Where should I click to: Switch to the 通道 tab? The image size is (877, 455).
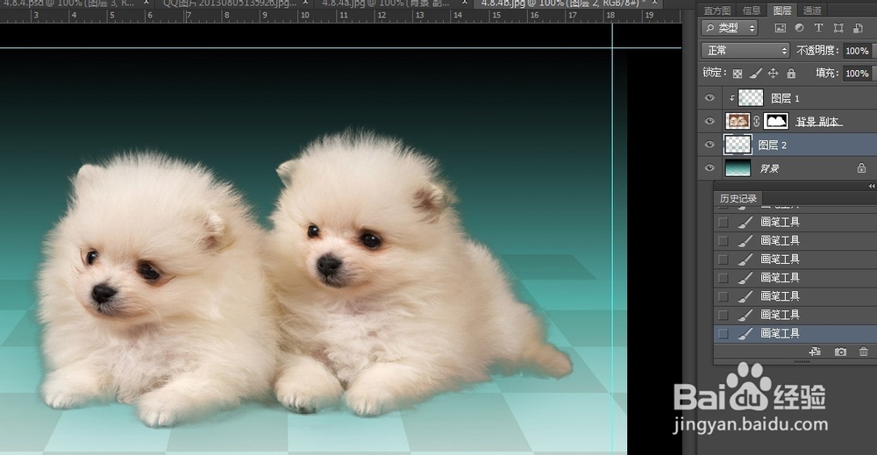812,10
